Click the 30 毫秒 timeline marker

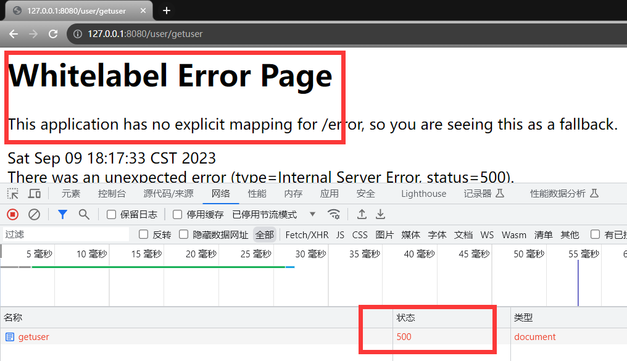[310, 254]
